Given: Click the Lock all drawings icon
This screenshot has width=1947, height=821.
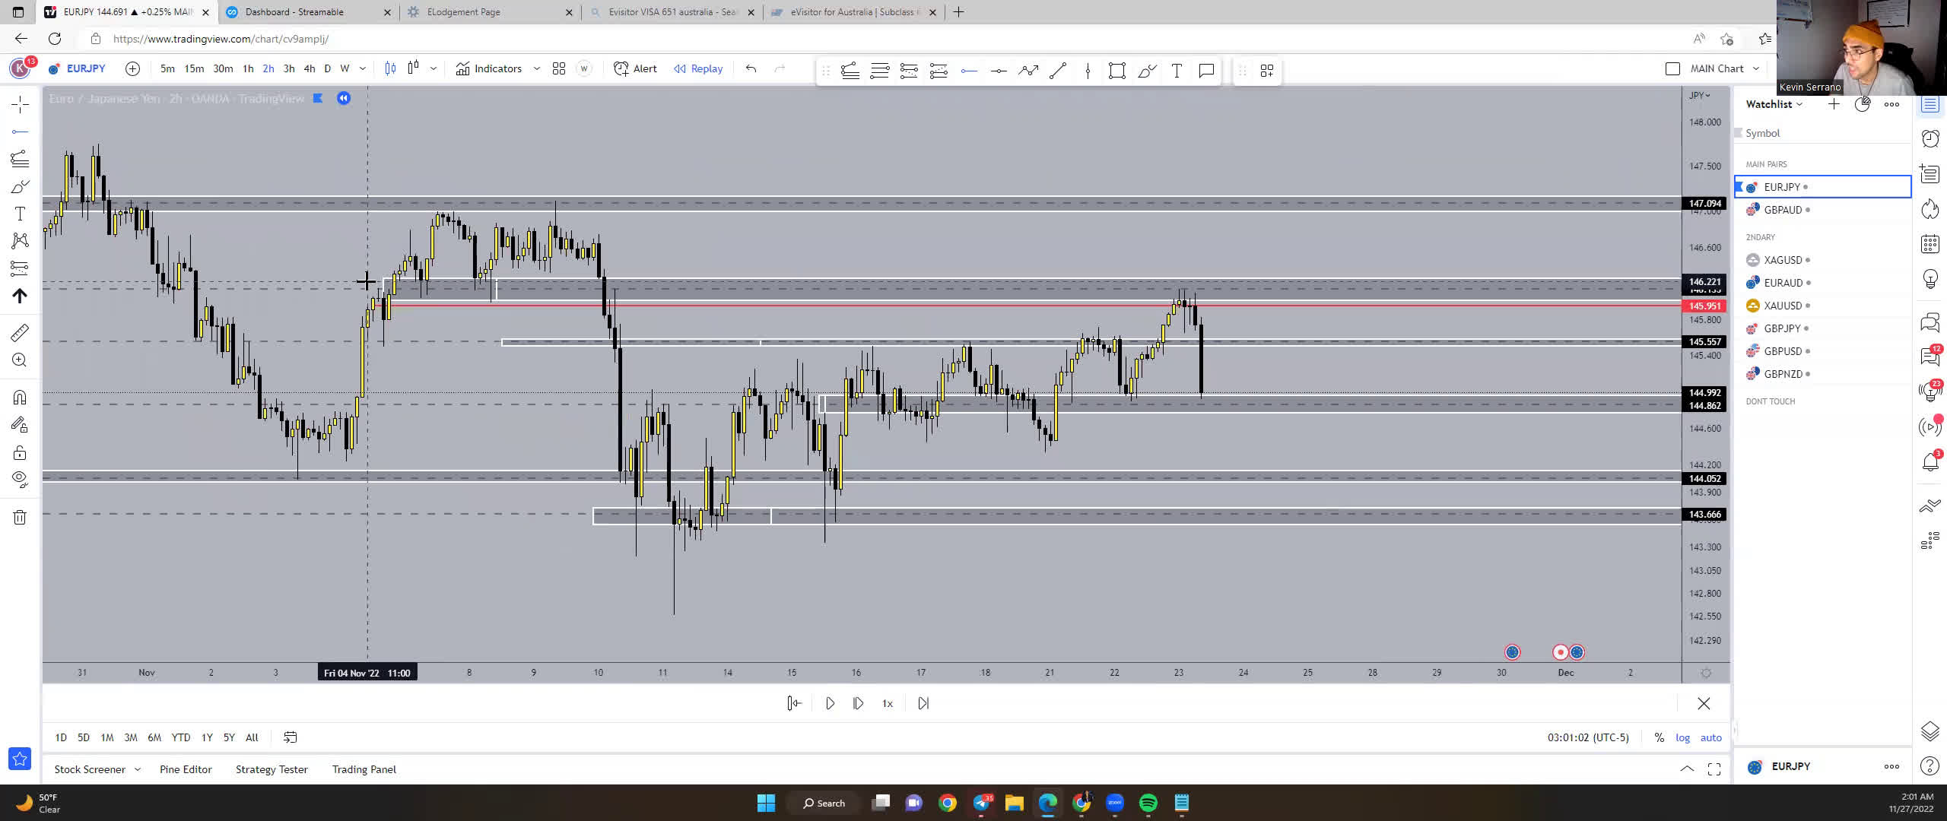Looking at the screenshot, I should coord(20,453).
